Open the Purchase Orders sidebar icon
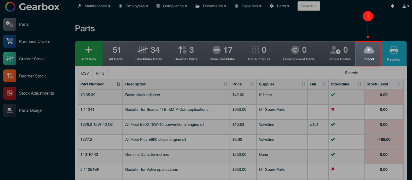Image resolution: width=412 pixels, height=180 pixels. coord(9,41)
